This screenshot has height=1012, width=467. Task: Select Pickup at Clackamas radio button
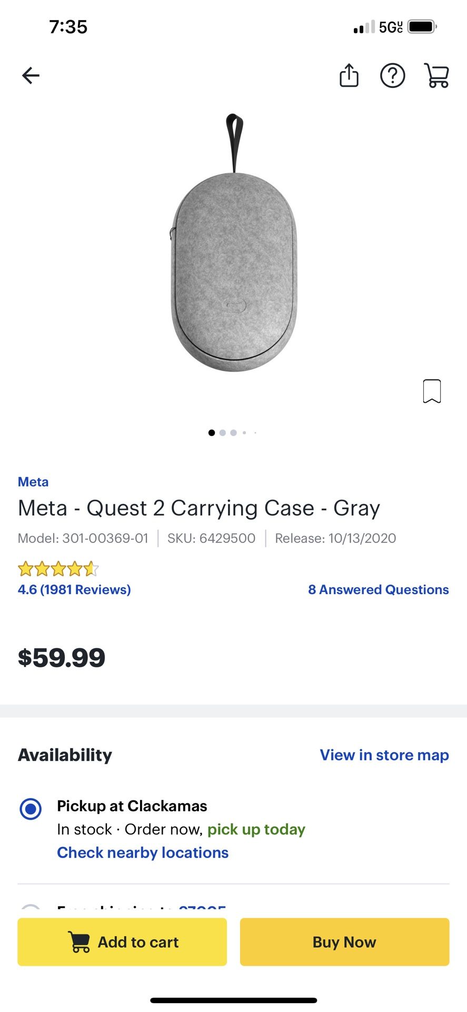coord(31,809)
